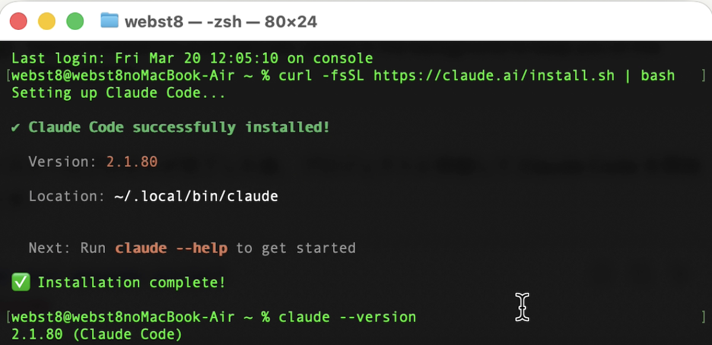
Task: Click the Last login line text
Action: pyautogui.click(x=192, y=58)
